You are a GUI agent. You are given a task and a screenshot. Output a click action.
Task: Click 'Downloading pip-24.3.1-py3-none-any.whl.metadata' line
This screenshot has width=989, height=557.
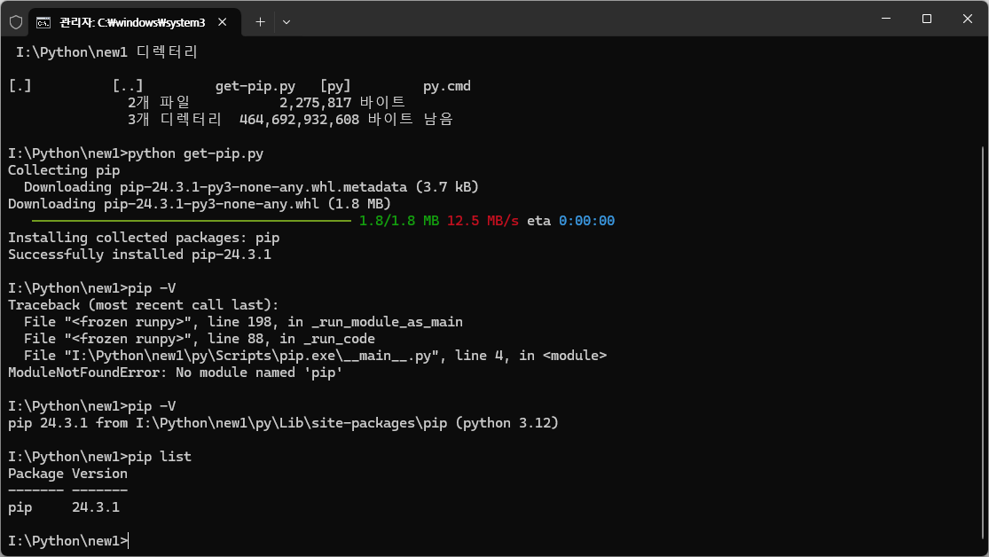(251, 187)
